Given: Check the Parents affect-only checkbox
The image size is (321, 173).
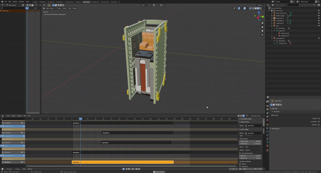Looking at the screenshot, I should click(x=319, y=124).
